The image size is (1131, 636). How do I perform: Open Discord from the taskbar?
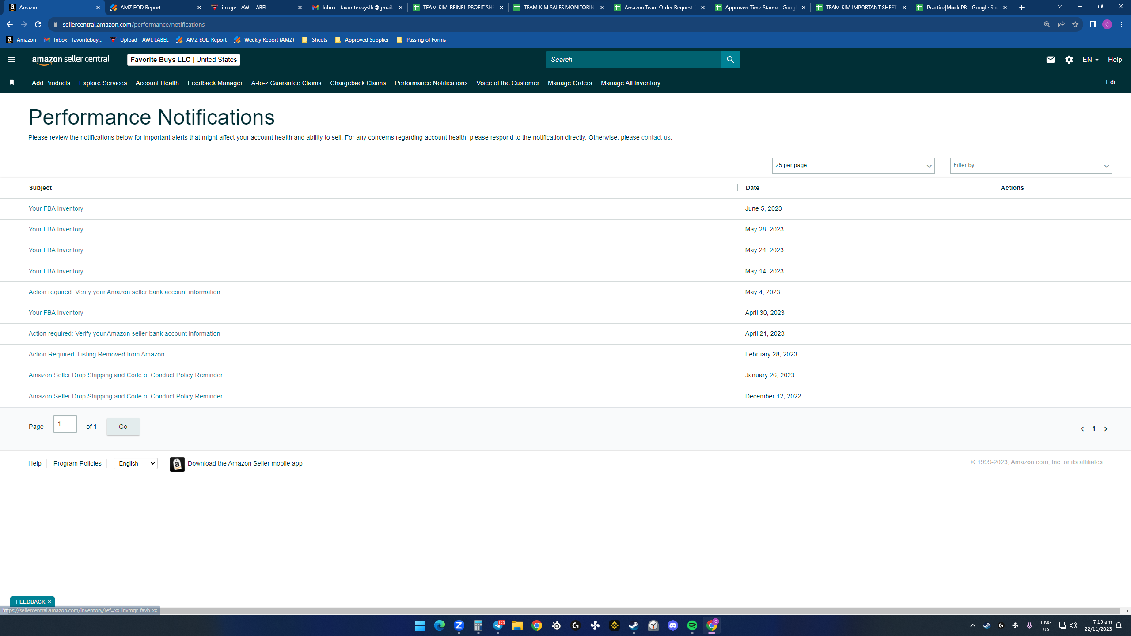click(x=672, y=625)
